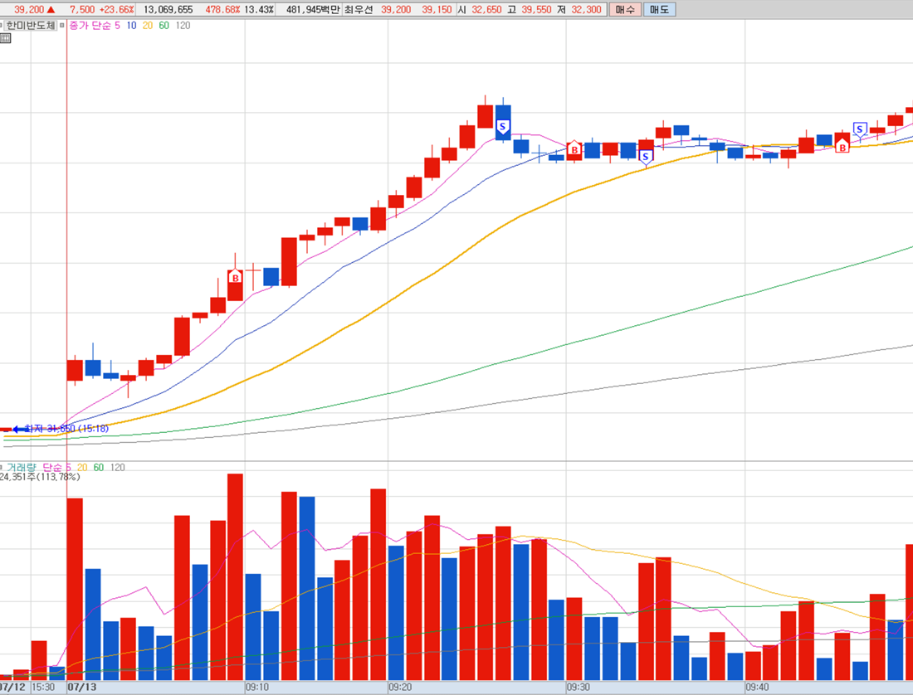Click the 09:40 time axis label

pyautogui.click(x=757, y=688)
